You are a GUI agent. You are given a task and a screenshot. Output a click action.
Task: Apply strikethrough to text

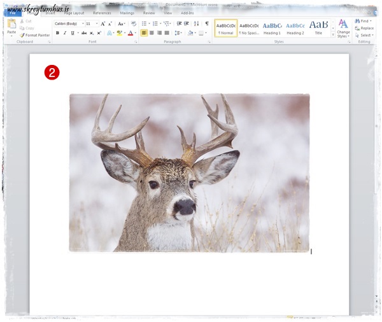click(84, 33)
